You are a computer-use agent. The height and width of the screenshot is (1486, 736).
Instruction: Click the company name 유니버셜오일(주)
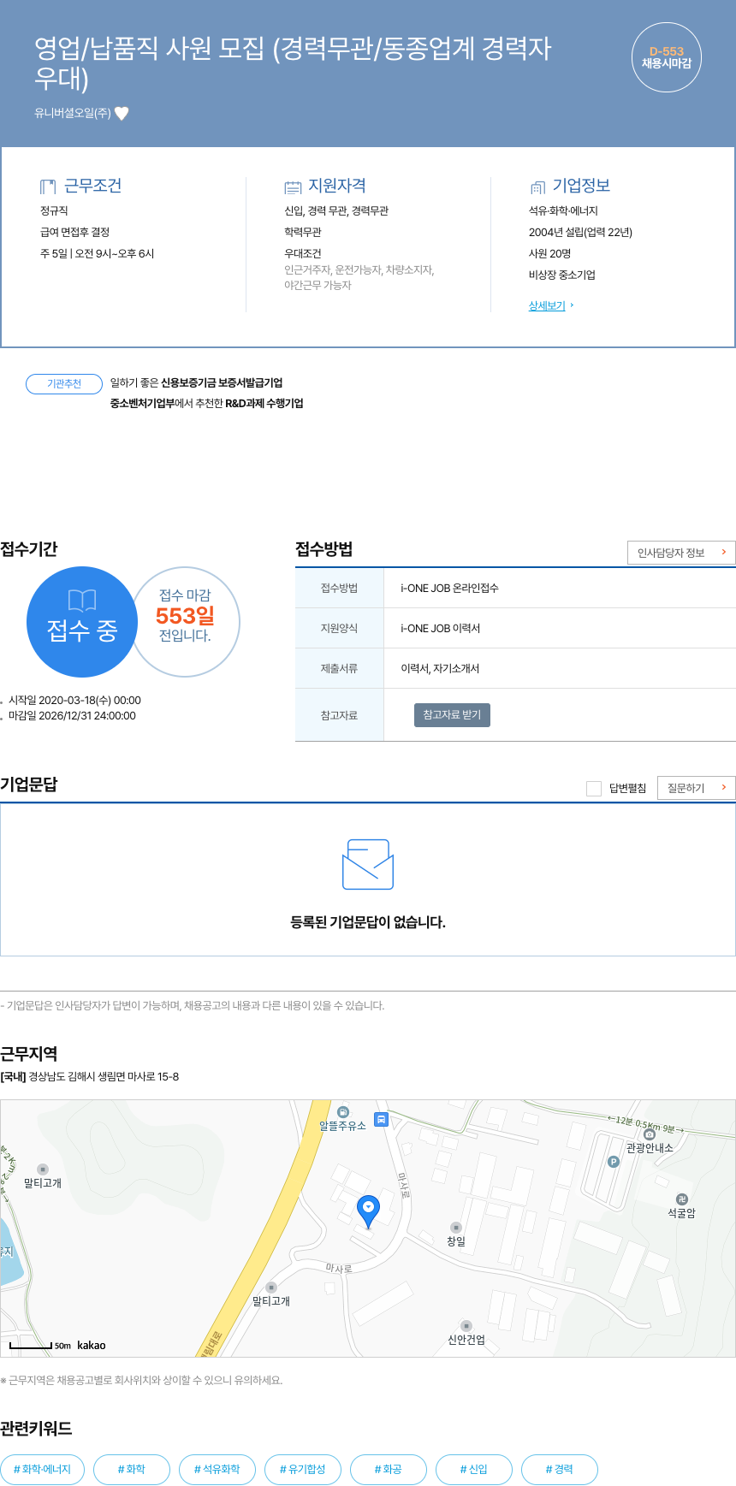(x=73, y=113)
